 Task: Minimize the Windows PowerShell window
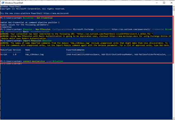pyautogui.click(x=157, y=3)
